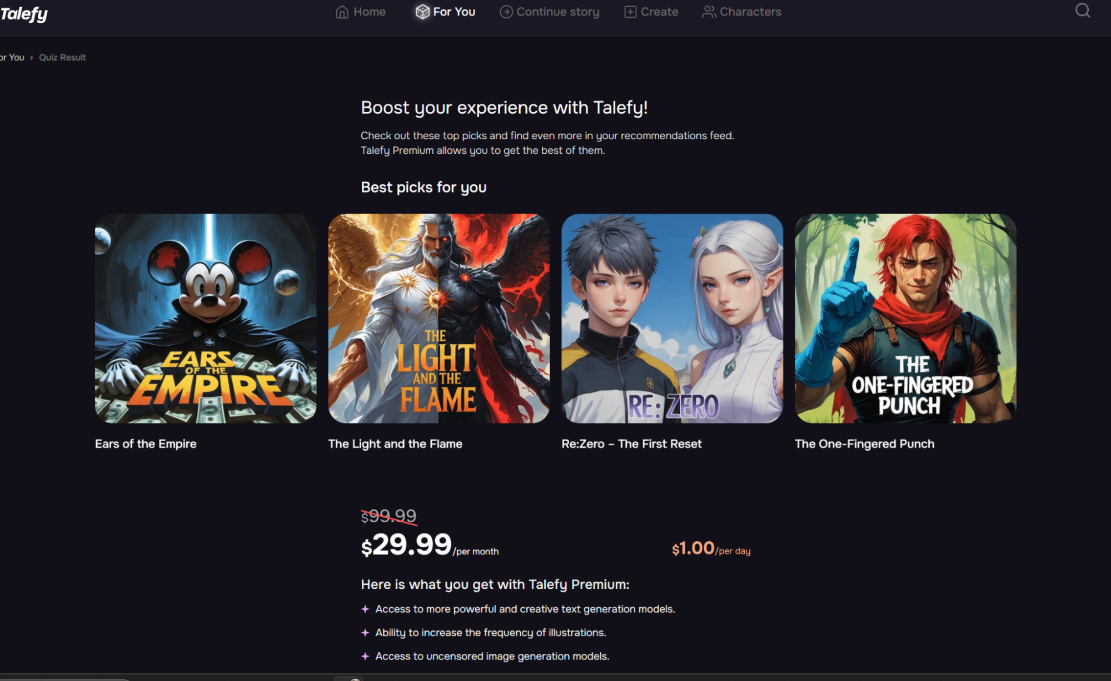Open The Light and the Flame cover
This screenshot has width=1111, height=681.
tap(439, 318)
